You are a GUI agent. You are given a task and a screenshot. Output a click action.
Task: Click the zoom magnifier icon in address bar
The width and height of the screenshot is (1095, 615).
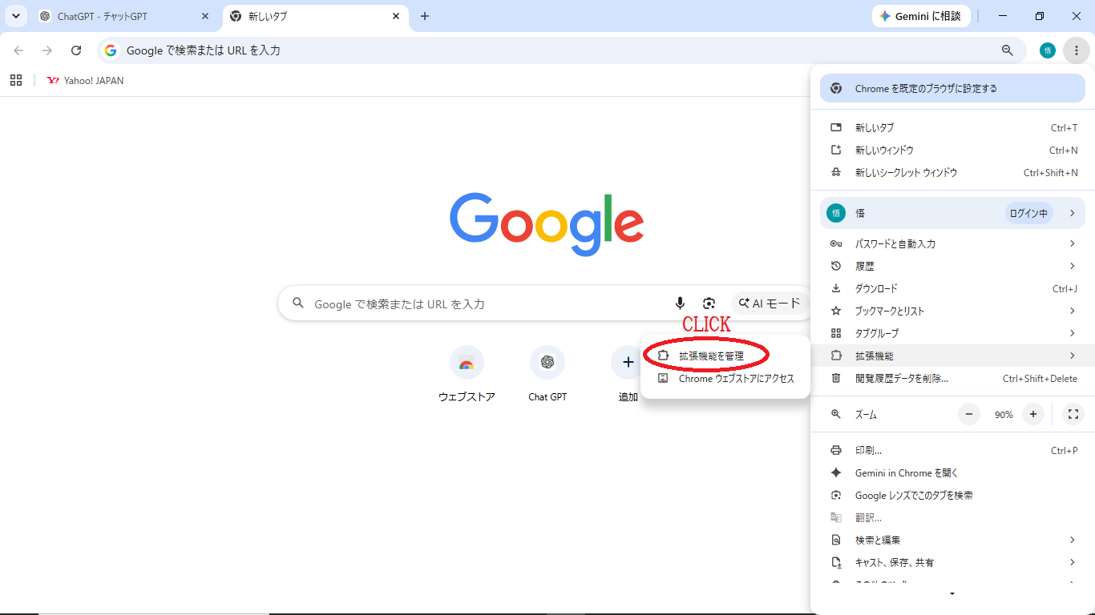[1008, 50]
